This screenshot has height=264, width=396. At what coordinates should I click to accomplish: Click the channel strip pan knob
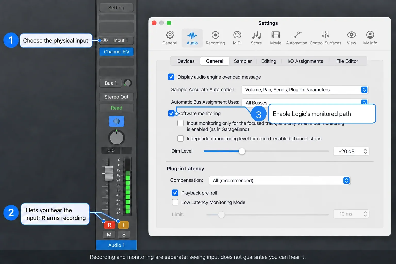pos(117,137)
